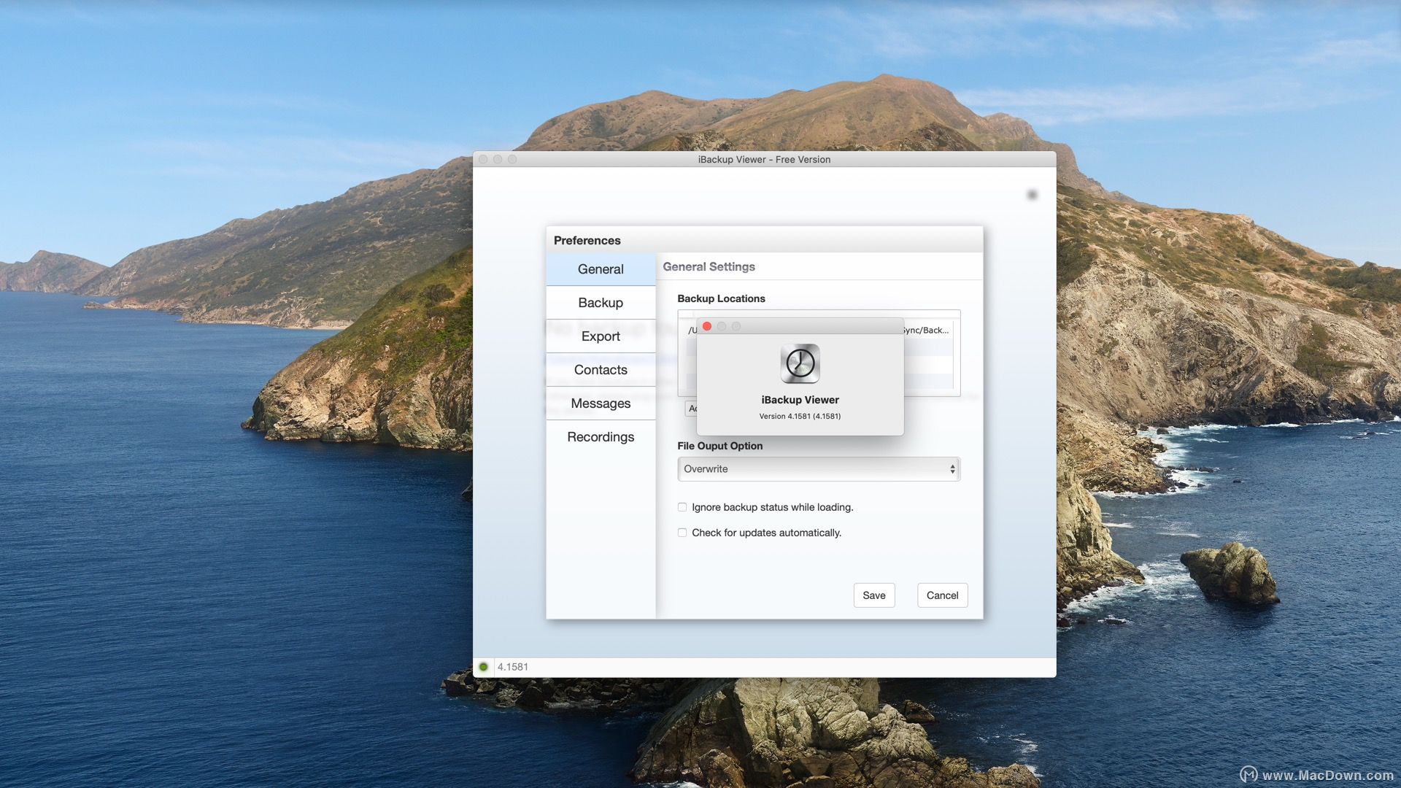Click the gear icon at the main window's top right

pyautogui.click(x=1032, y=195)
